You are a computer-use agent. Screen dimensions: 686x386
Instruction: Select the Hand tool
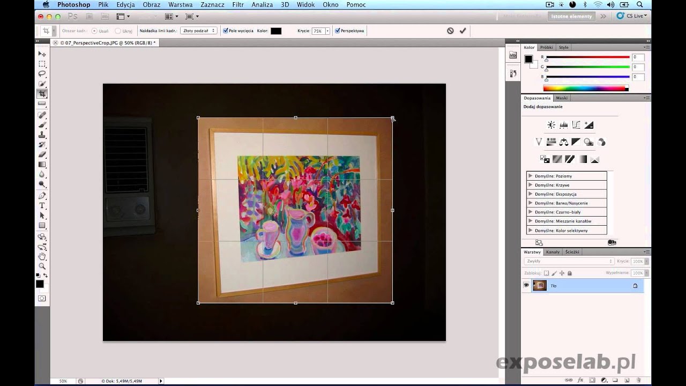coord(42,256)
